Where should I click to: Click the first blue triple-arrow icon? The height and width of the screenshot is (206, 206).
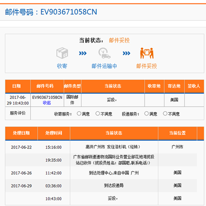click(x=83, y=53)
